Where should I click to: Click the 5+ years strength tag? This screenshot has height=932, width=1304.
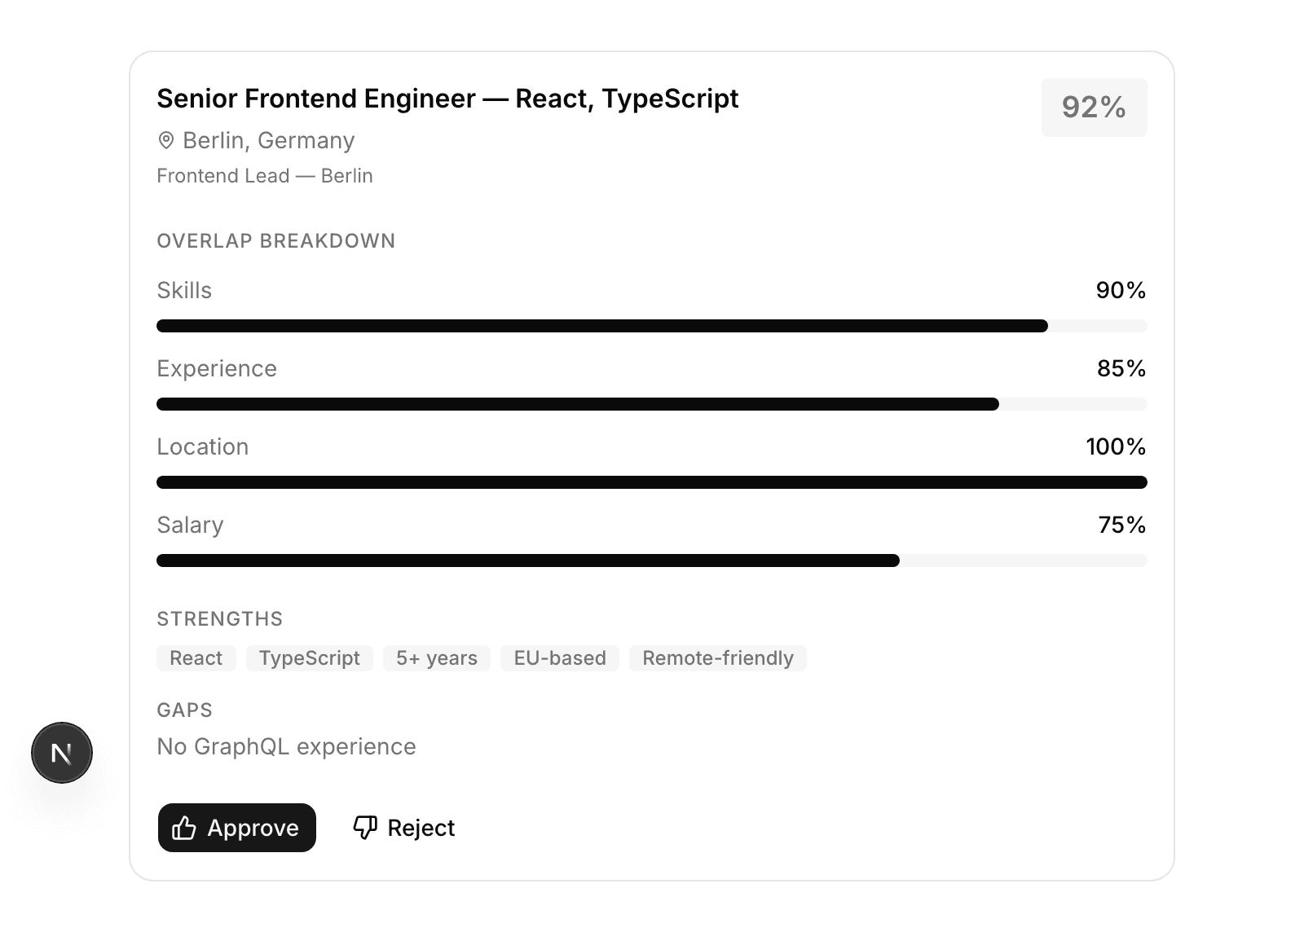pyautogui.click(x=437, y=658)
